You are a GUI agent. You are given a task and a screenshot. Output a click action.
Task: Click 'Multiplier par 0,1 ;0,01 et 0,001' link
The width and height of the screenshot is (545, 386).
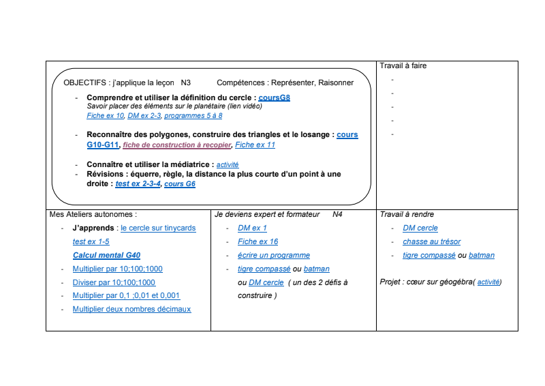pyautogui.click(x=126, y=296)
